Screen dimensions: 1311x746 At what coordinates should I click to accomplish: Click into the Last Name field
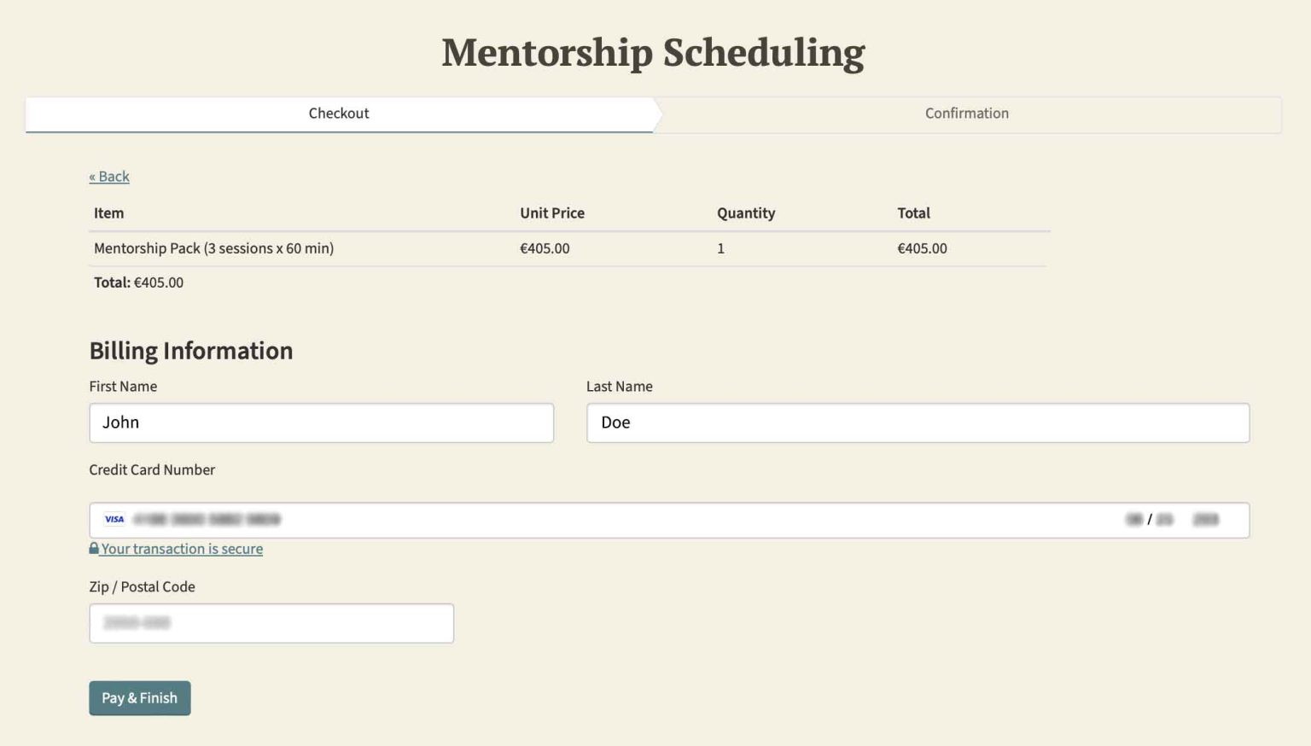[x=918, y=423]
